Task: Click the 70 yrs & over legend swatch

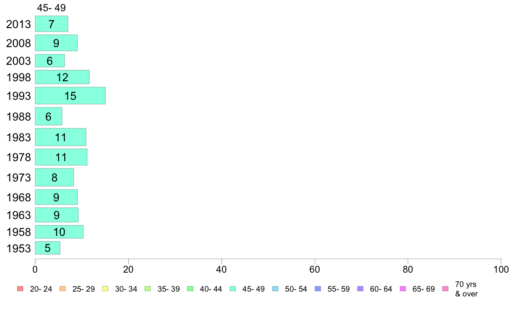Action: (446, 289)
